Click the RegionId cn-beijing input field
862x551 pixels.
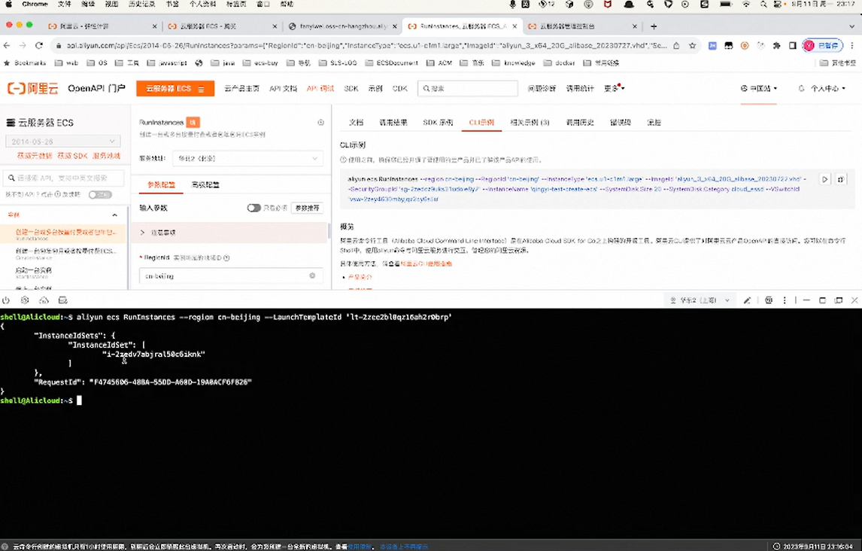[x=231, y=275]
